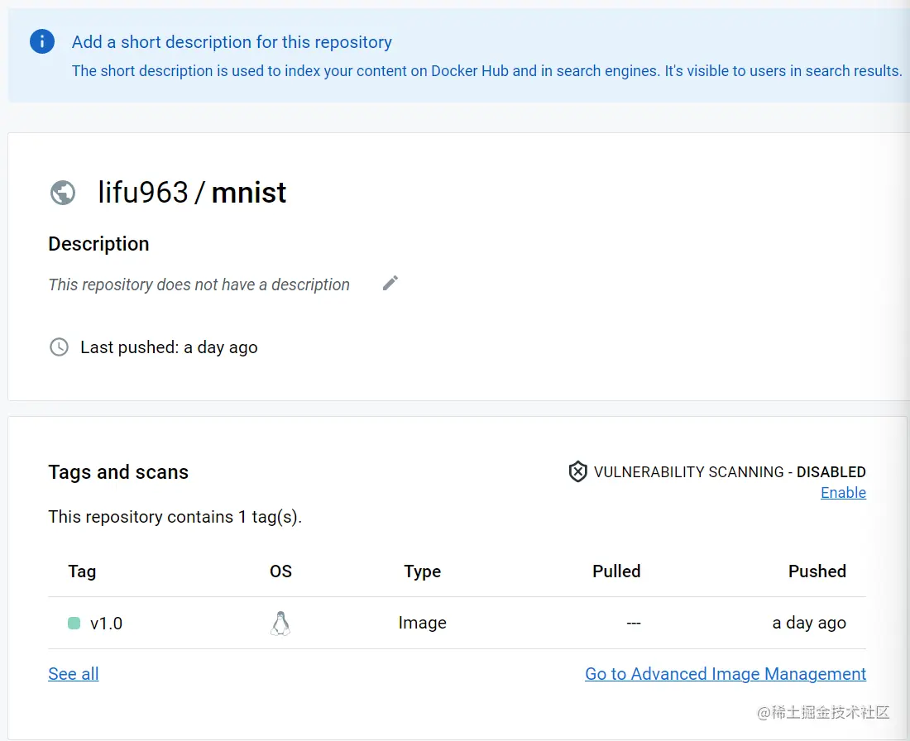This screenshot has width=910, height=741.
Task: Click the Pushed column header
Action: 817,571
